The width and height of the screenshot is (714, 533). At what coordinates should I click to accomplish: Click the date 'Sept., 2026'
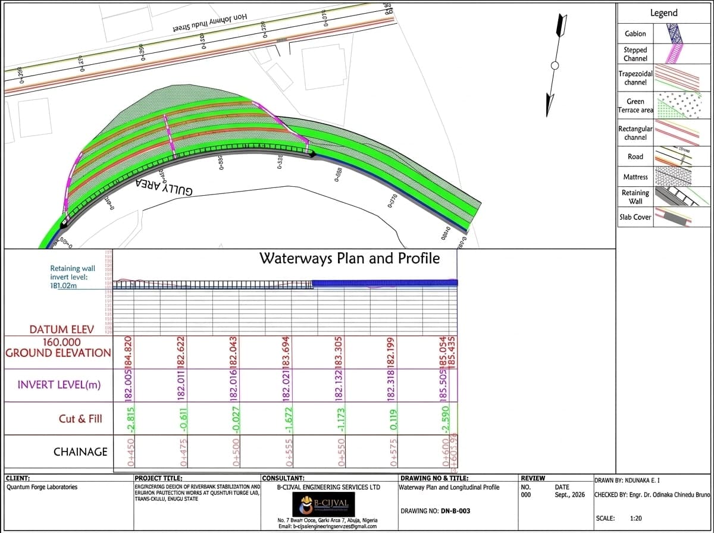pos(569,494)
